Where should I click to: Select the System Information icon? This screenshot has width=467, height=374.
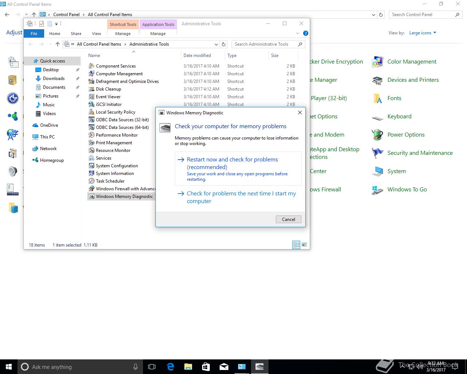tap(92, 173)
